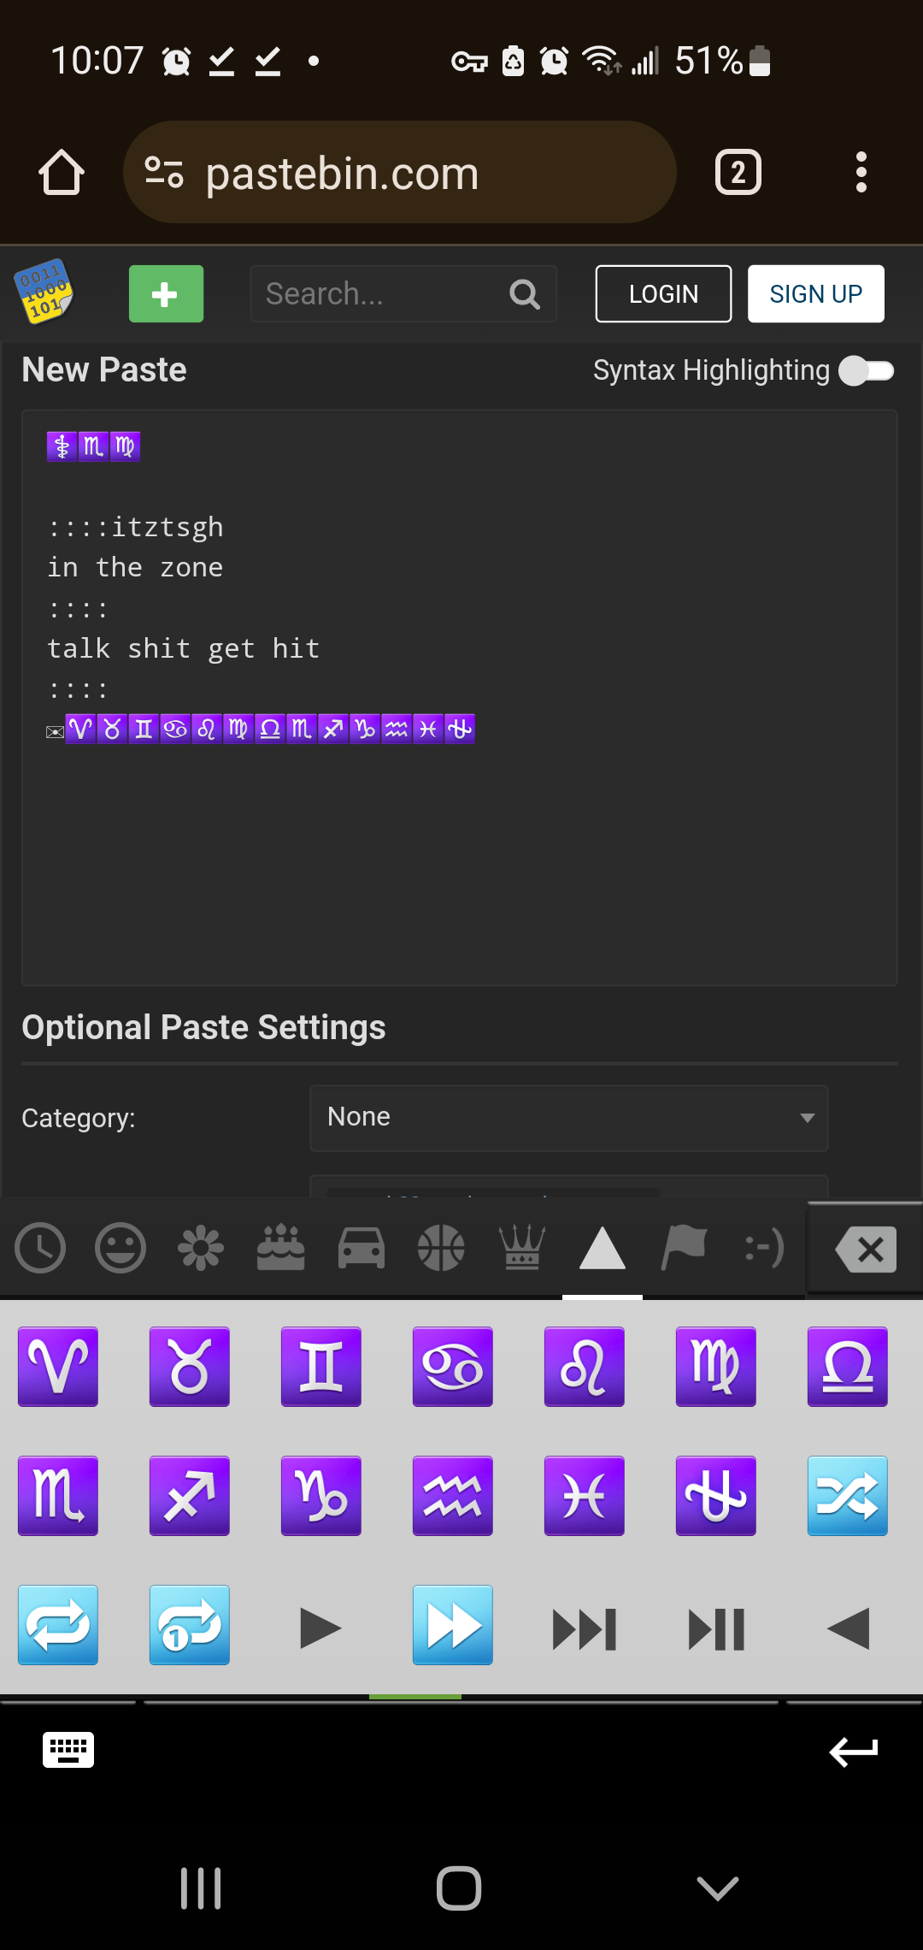Open the browser three-dot menu
The image size is (923, 1950).
tap(861, 172)
